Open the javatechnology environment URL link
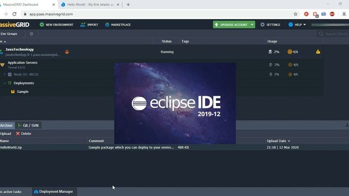The width and height of the screenshot is (349, 196). 33,54
